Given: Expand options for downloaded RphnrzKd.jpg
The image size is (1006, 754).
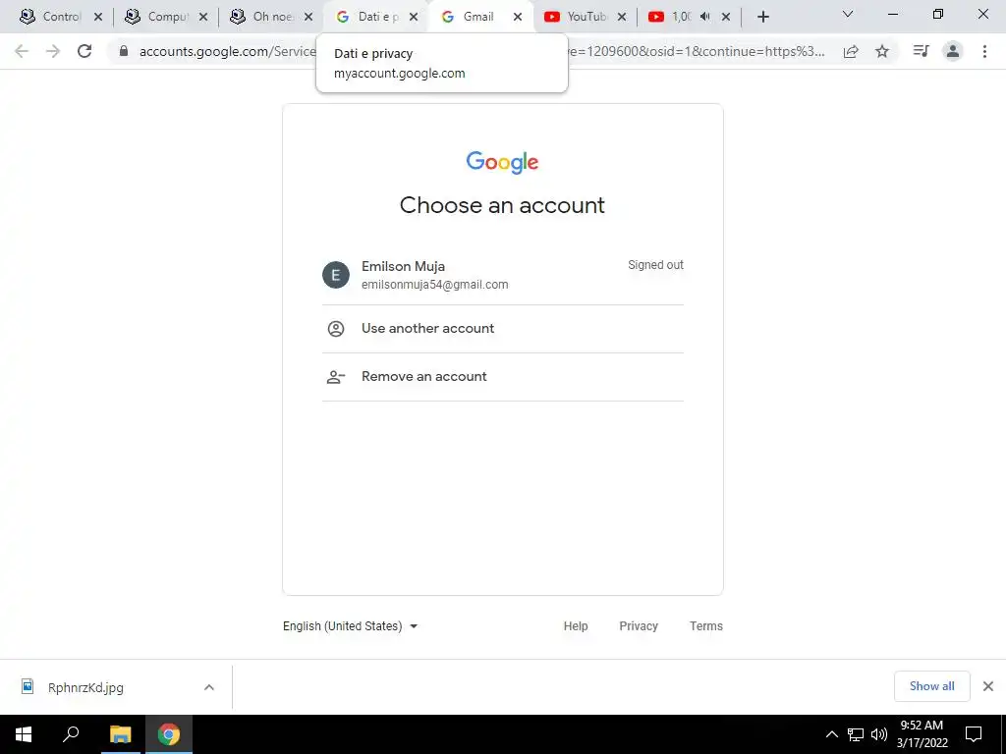Looking at the screenshot, I should click(x=209, y=687).
